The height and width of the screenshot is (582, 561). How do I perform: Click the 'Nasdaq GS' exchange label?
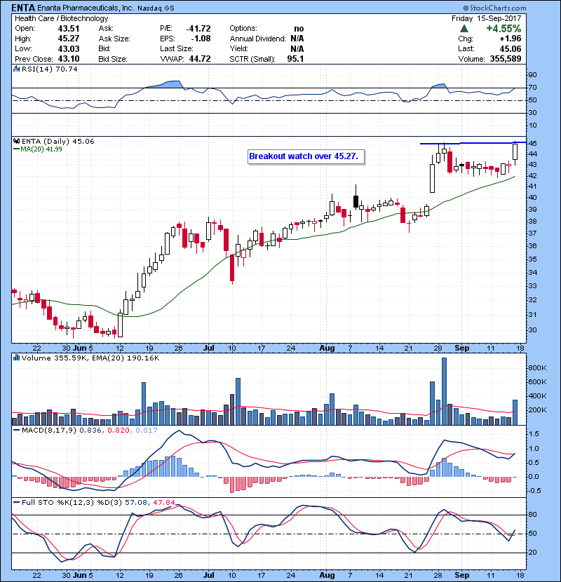click(156, 8)
